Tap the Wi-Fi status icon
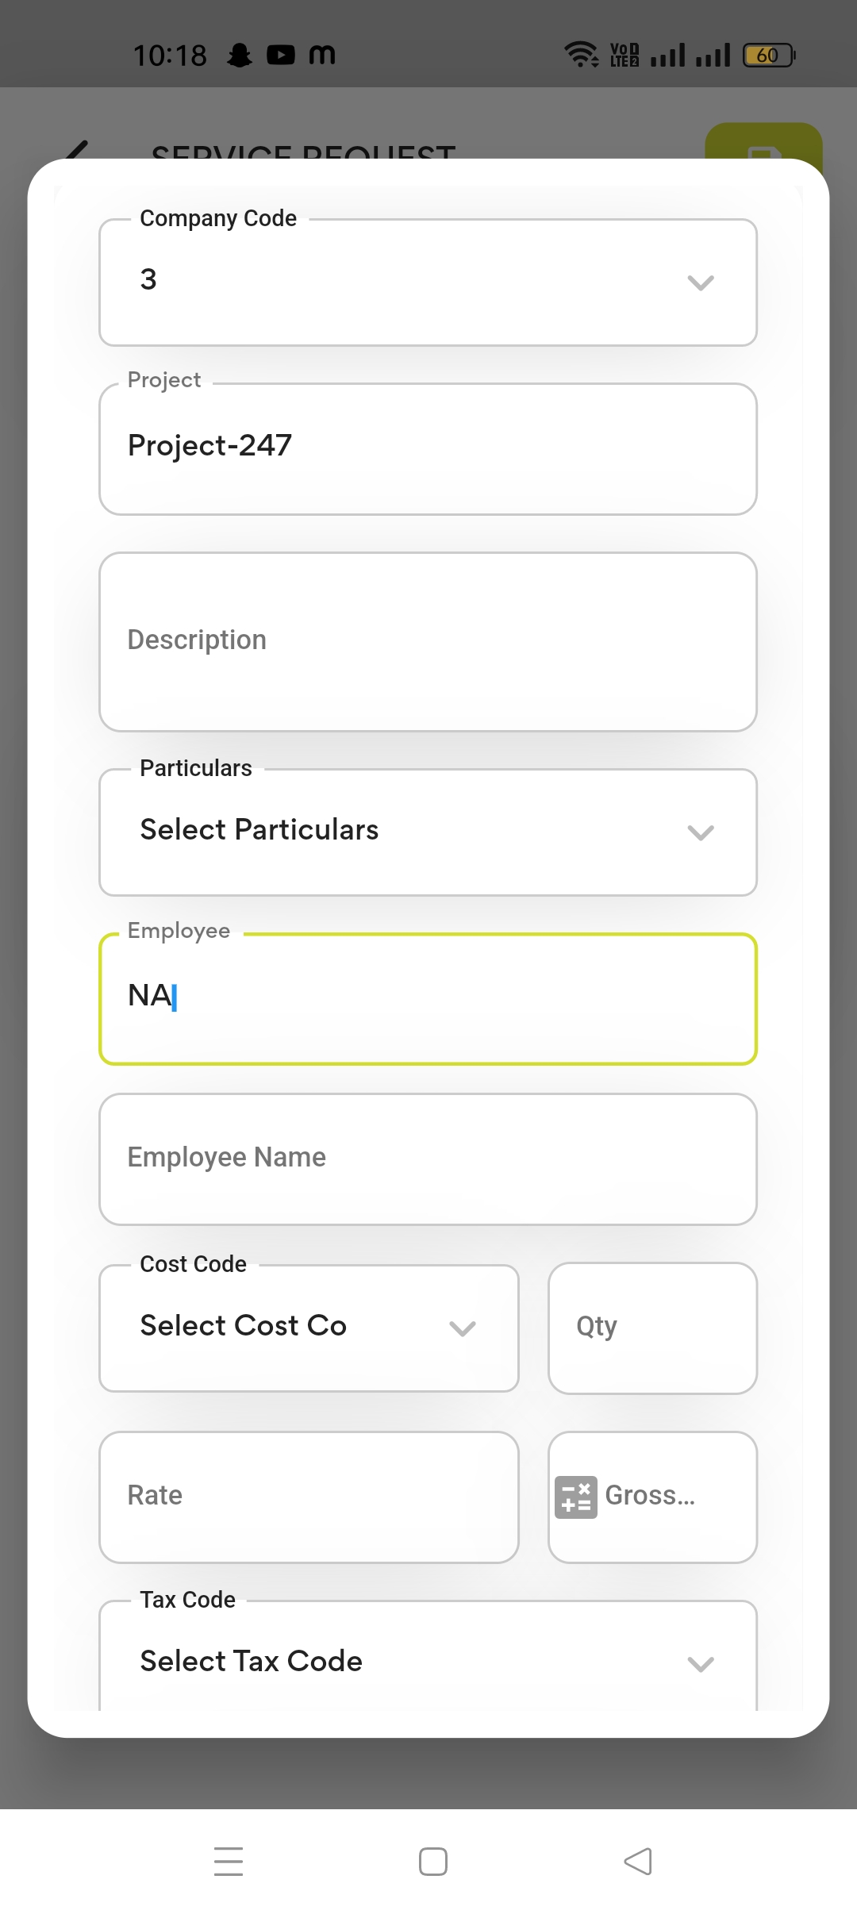The image size is (857, 1914). coord(581,54)
